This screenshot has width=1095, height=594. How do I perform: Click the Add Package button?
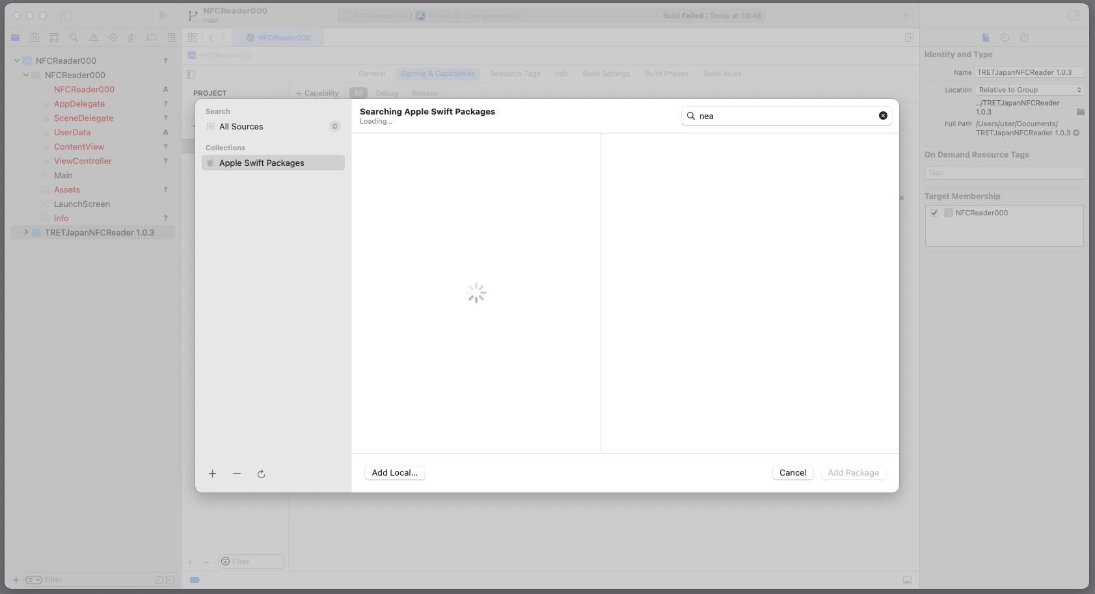(x=853, y=473)
